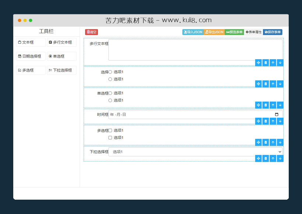Viewport: 302px width, 214px height.
Task: Open the calendar picker on the 时间框 field
Action: [x=276, y=114]
